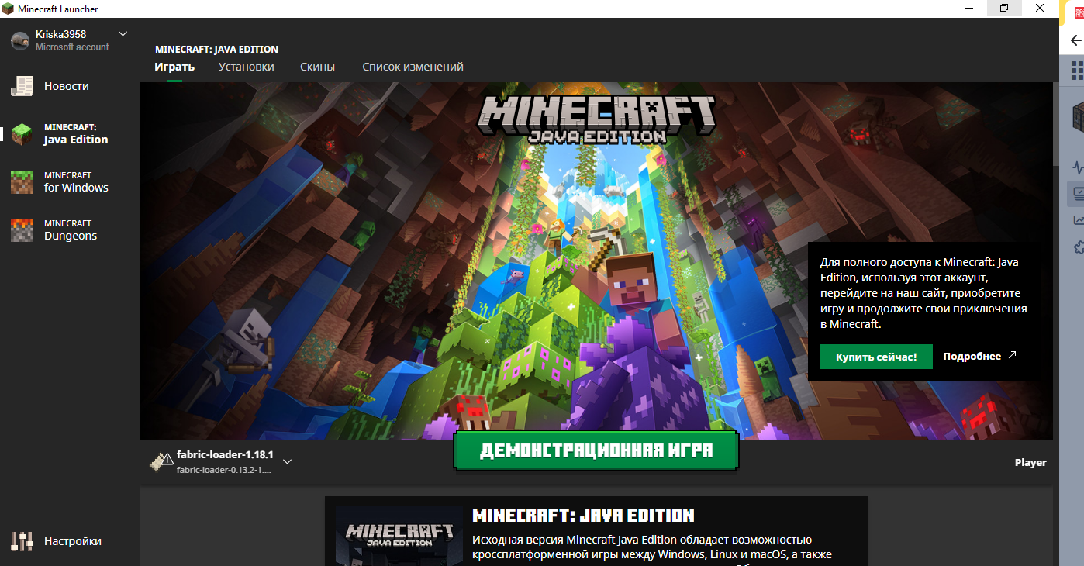Click the ДЕМОНСТРАЦИОННАЯ ИГРА play button
1084x566 pixels.
point(596,451)
